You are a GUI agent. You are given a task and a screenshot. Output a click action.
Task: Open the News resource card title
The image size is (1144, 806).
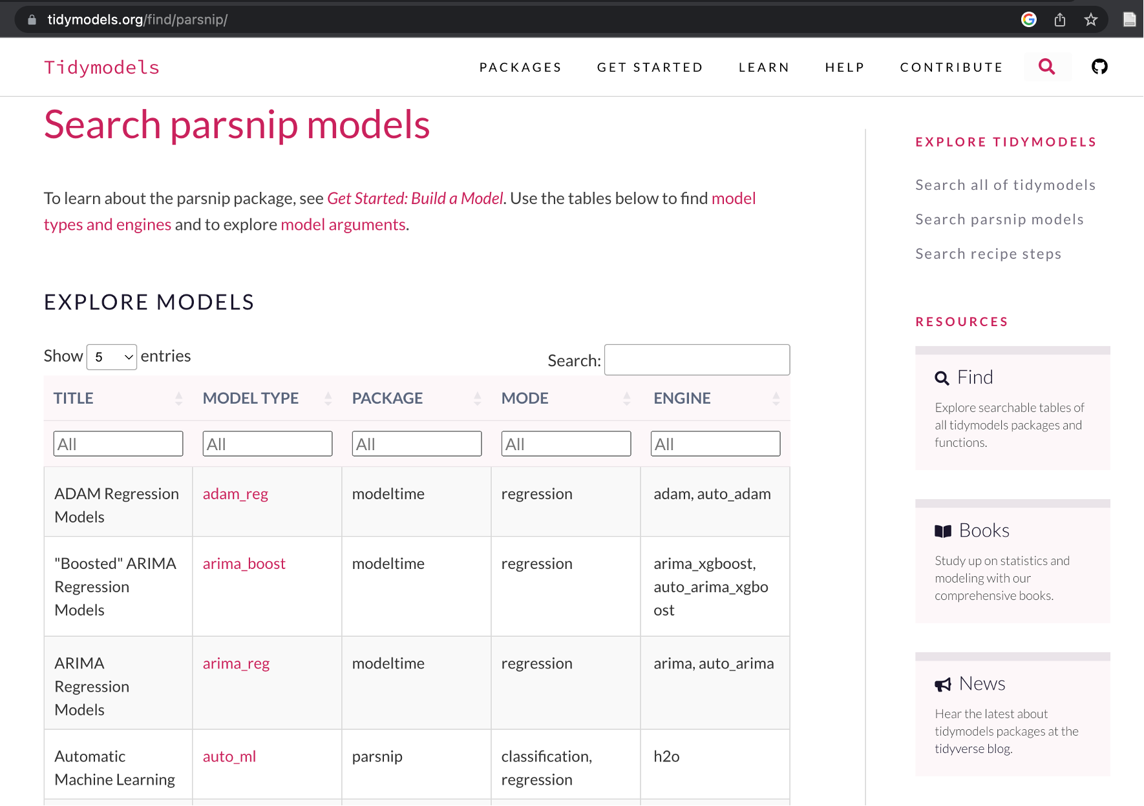pos(982,683)
